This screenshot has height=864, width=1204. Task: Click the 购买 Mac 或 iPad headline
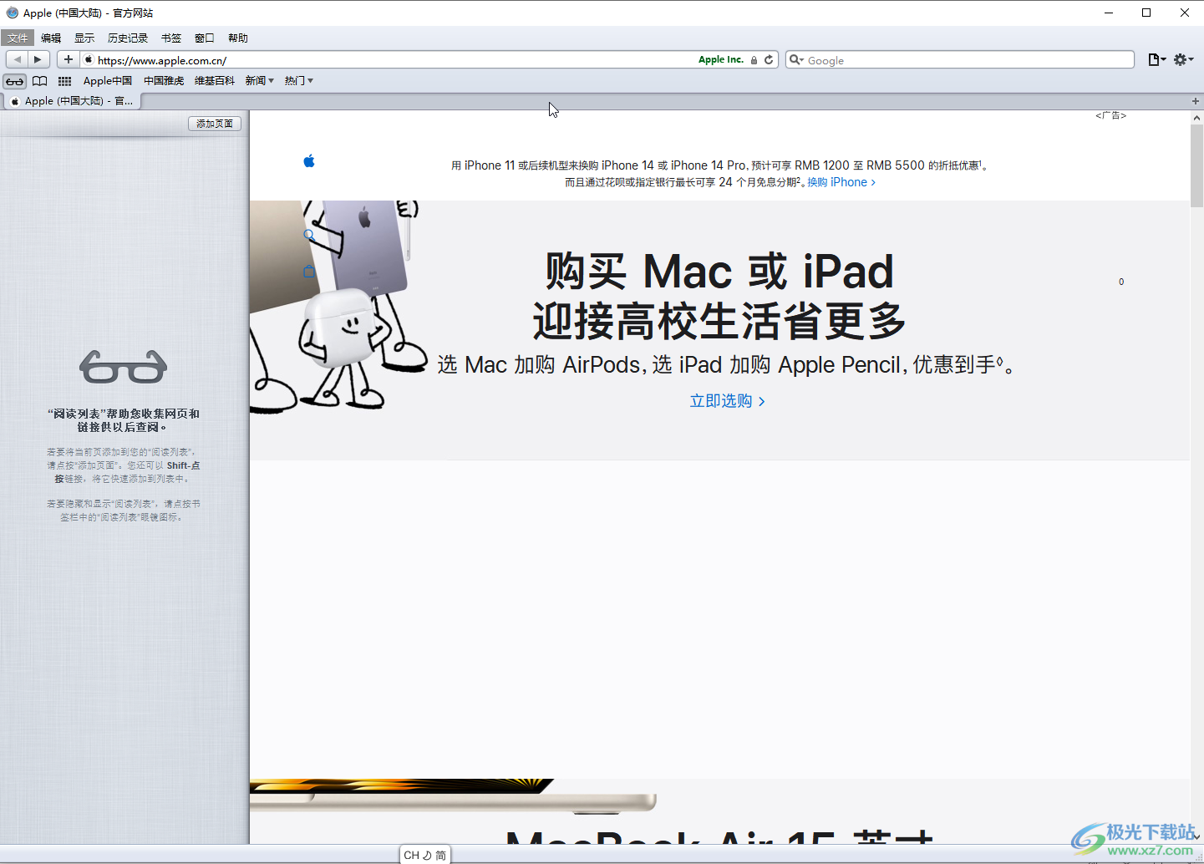click(719, 272)
